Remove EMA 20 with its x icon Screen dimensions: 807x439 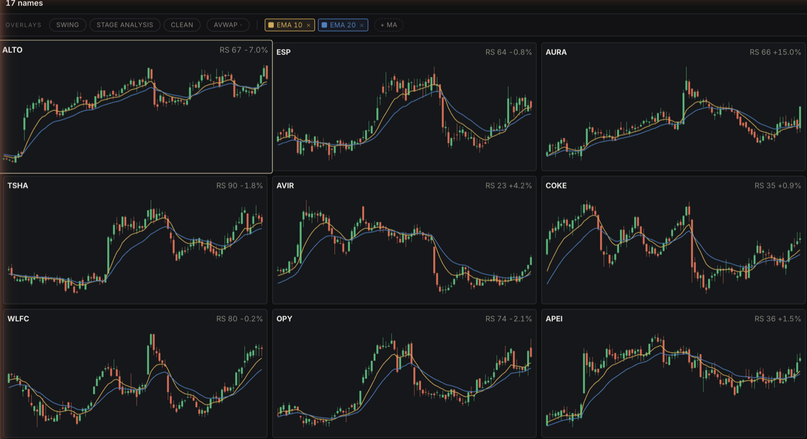click(362, 25)
